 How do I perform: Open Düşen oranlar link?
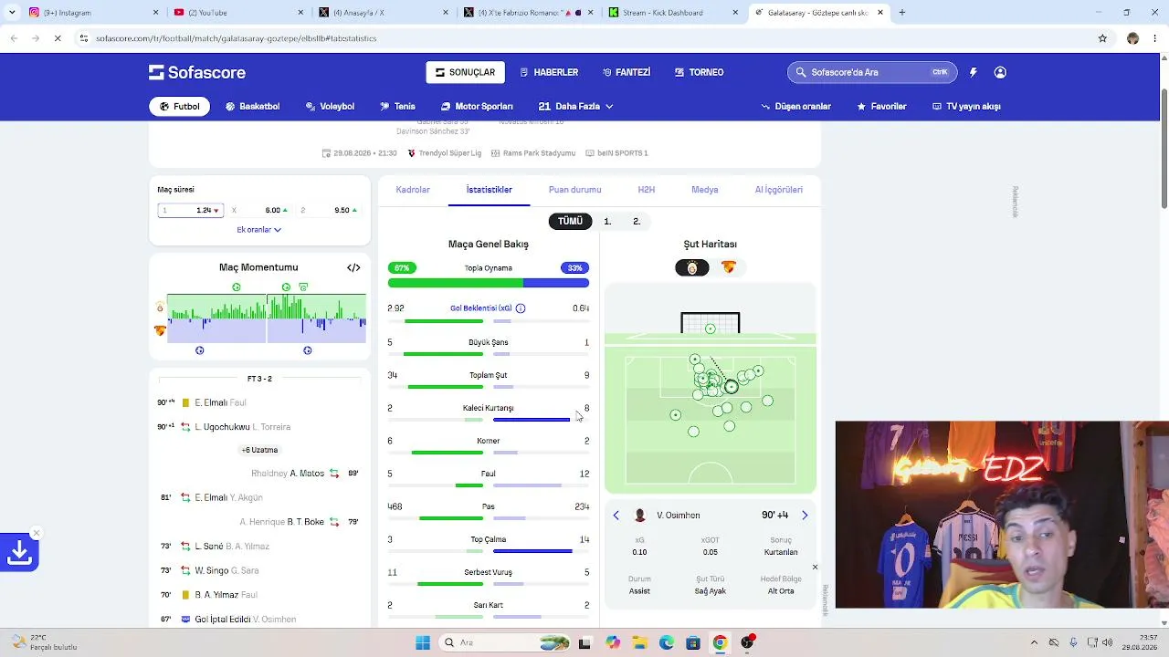point(796,107)
